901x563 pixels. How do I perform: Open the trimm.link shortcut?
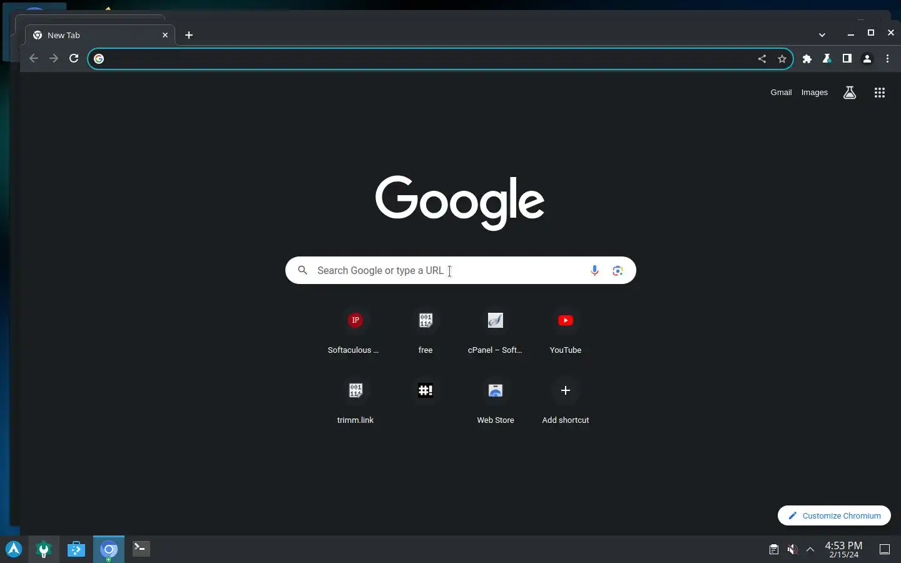click(355, 402)
